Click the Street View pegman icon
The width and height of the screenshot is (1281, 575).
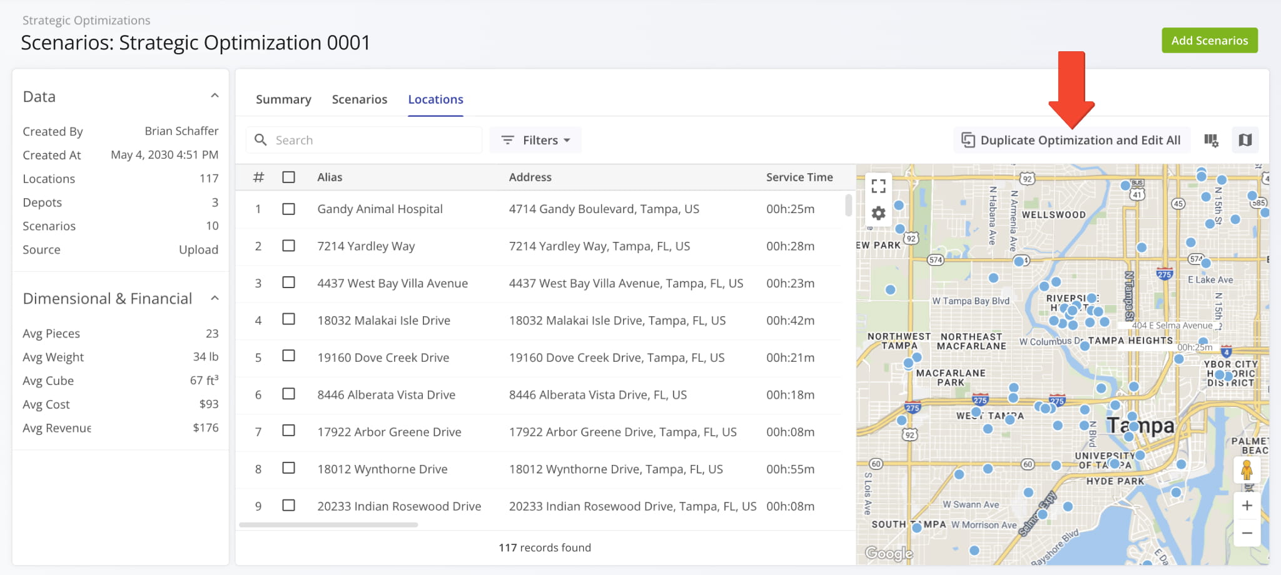point(1246,470)
